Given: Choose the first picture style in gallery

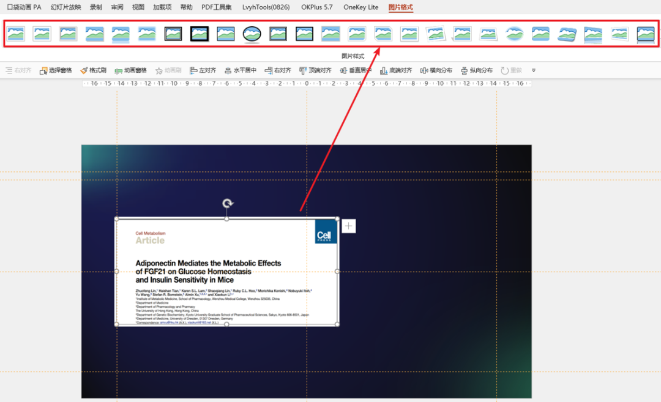Looking at the screenshot, I should click(16, 34).
